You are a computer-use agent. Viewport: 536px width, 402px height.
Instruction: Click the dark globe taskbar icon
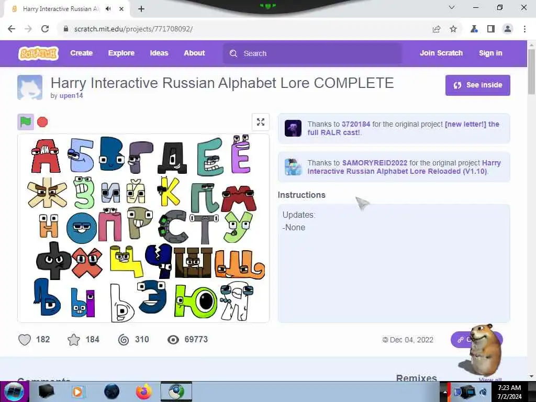pos(111,392)
